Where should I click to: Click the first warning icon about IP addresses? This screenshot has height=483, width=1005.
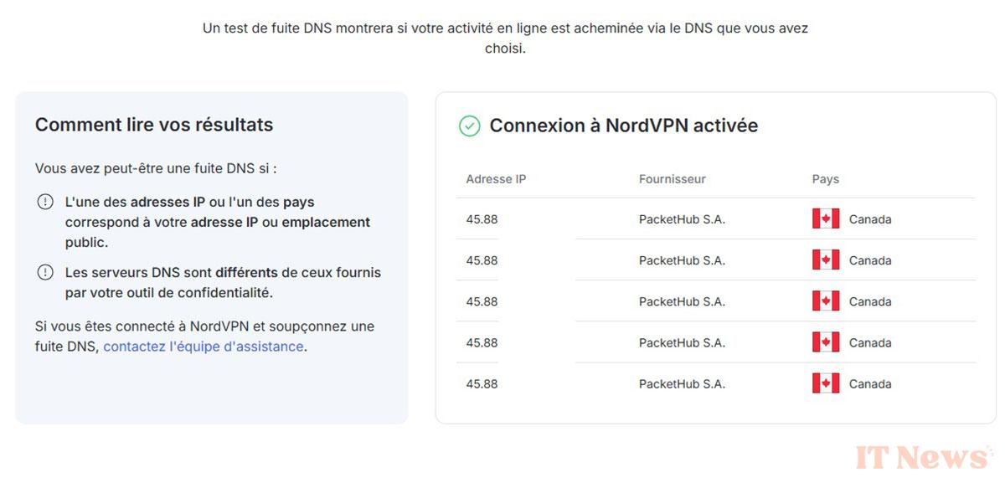[45, 202]
